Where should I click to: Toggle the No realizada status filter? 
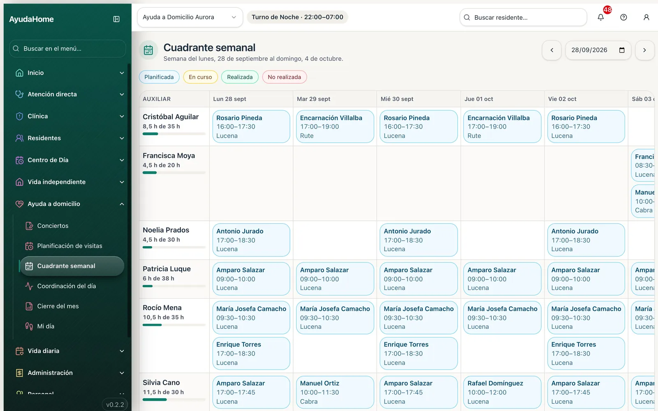coord(285,77)
